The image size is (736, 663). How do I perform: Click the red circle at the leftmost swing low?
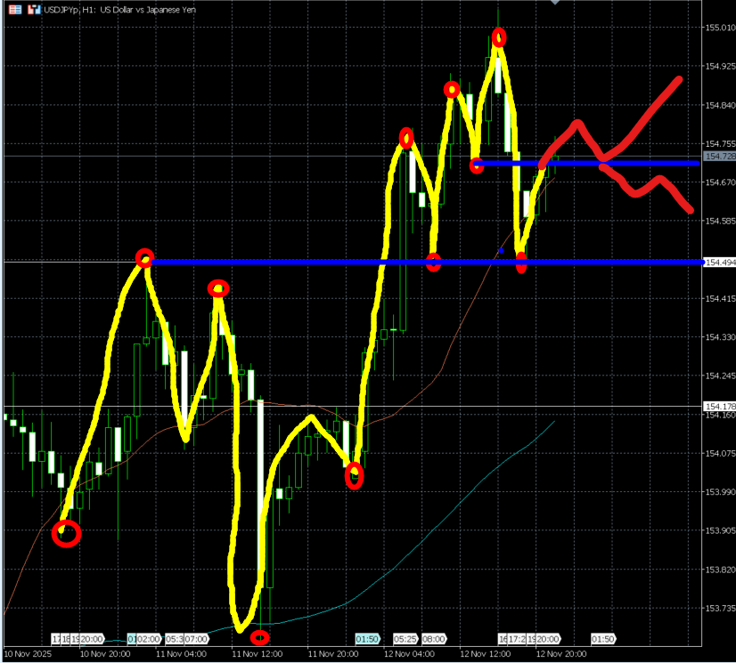[67, 533]
